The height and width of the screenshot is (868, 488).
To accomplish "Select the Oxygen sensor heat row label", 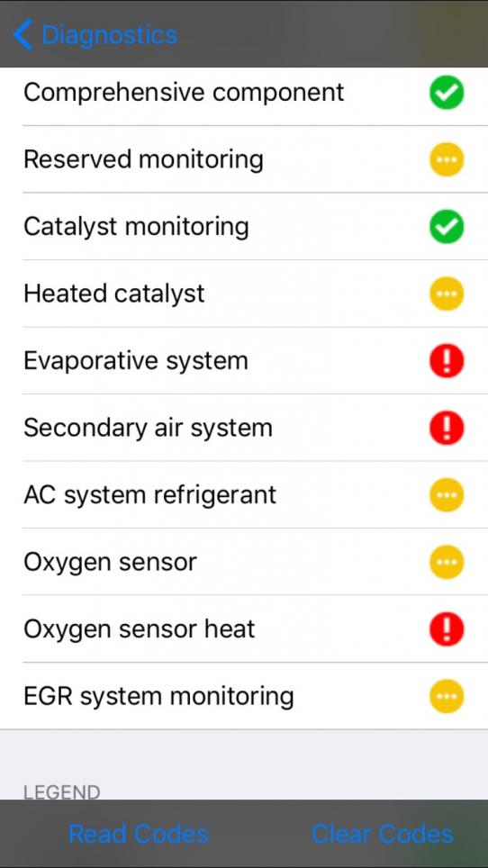I will (140, 629).
